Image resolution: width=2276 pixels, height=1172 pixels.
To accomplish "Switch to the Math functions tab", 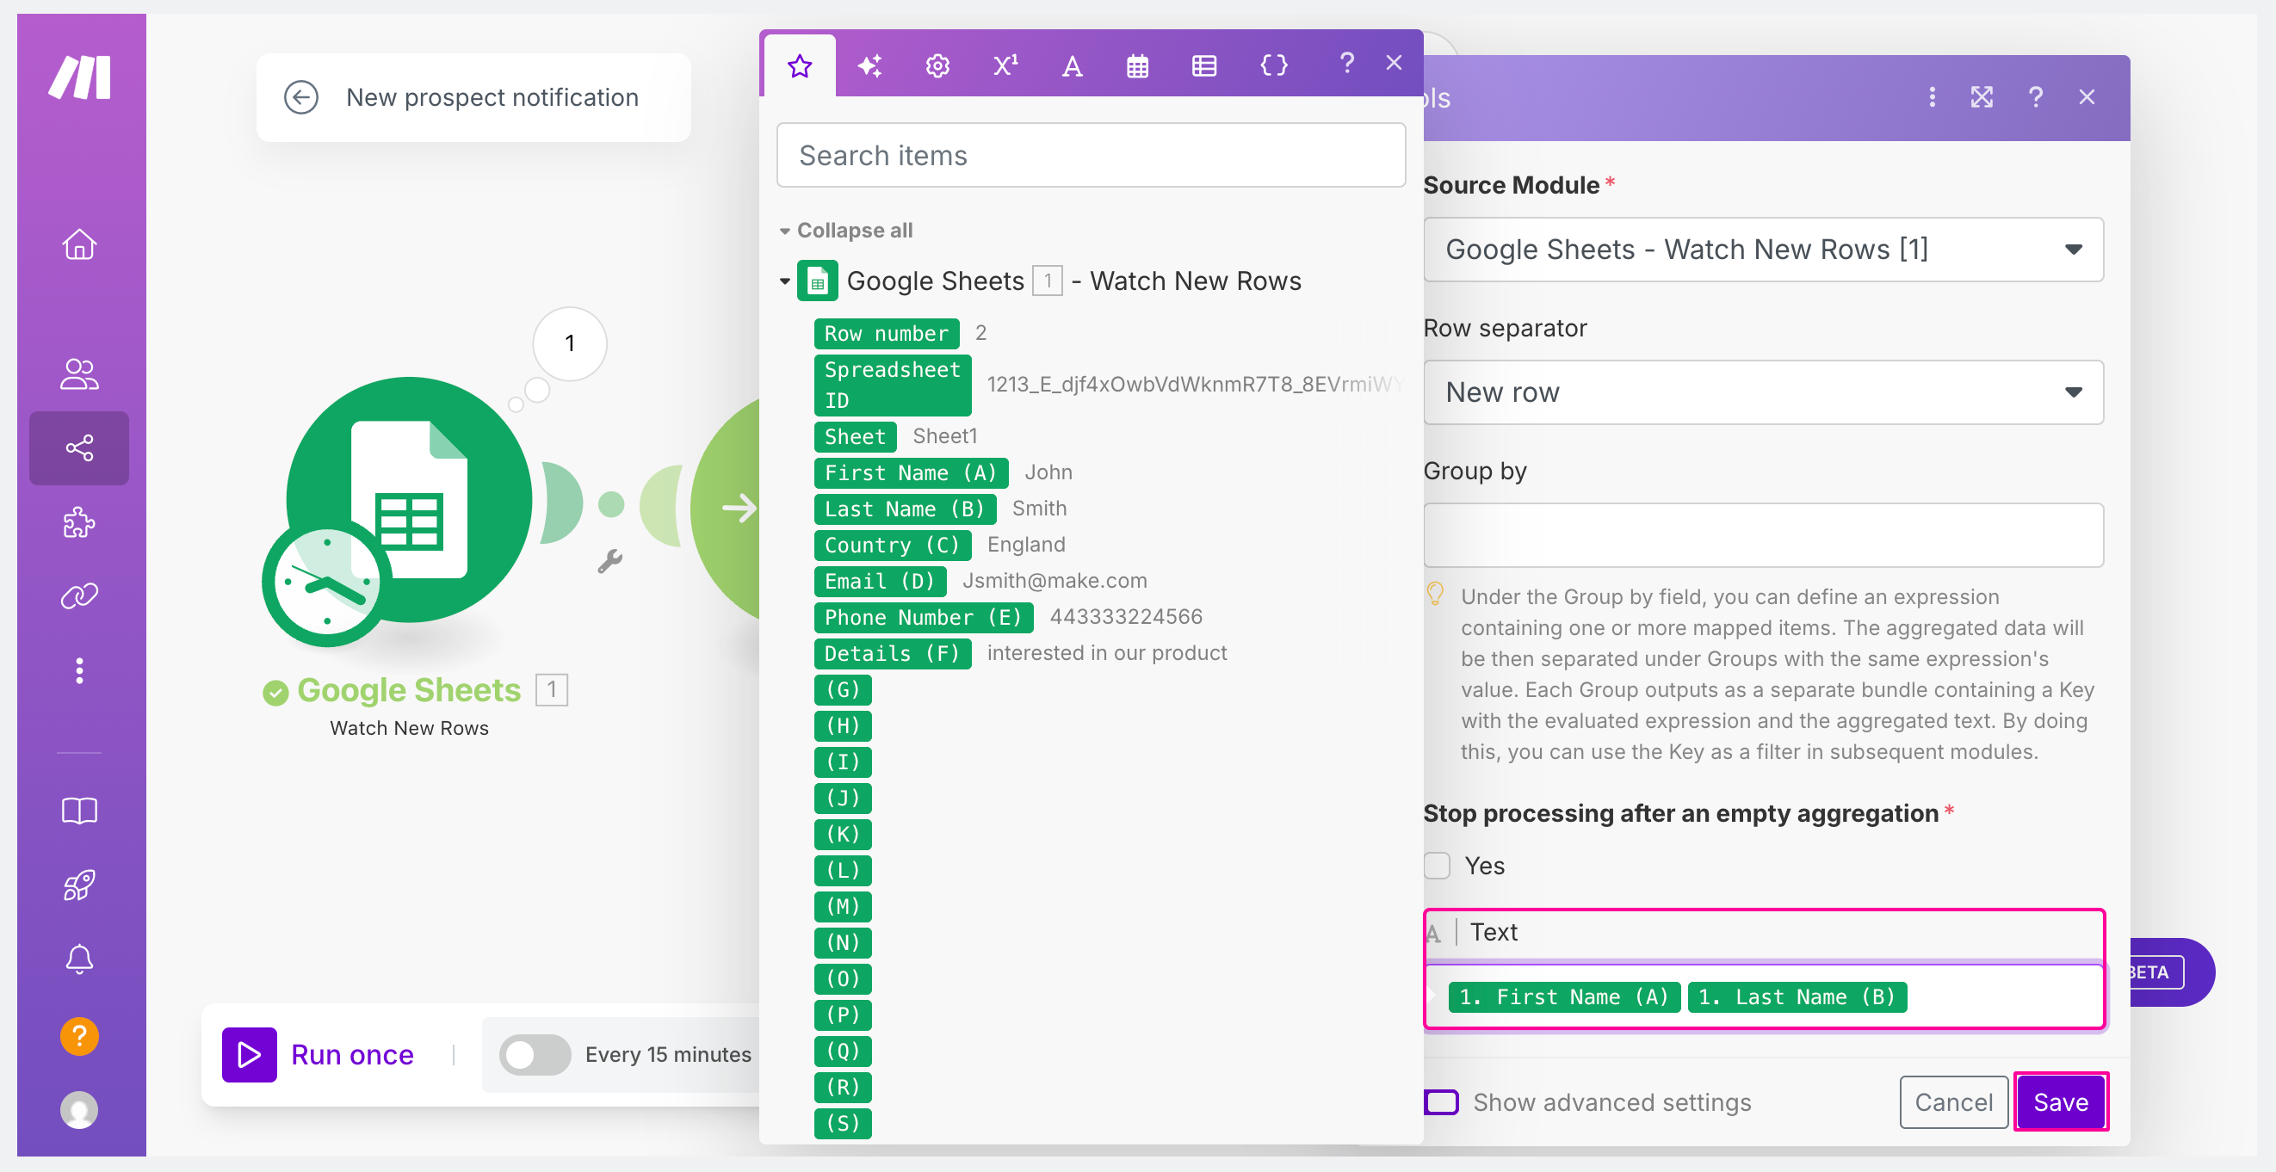I will point(1005,65).
